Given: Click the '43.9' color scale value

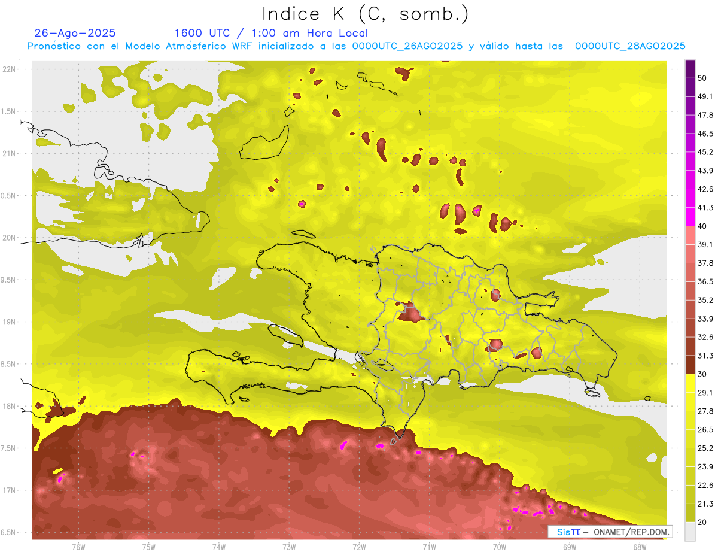Looking at the screenshot, I should click(x=705, y=171).
